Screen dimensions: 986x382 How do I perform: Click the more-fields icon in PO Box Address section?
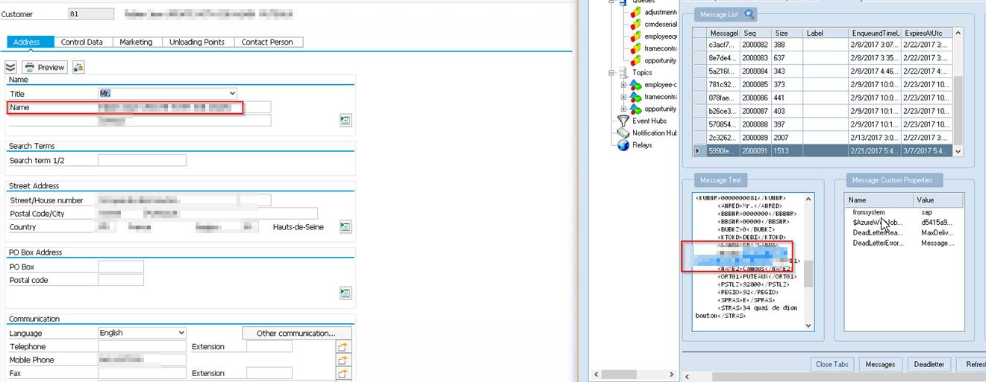(345, 293)
